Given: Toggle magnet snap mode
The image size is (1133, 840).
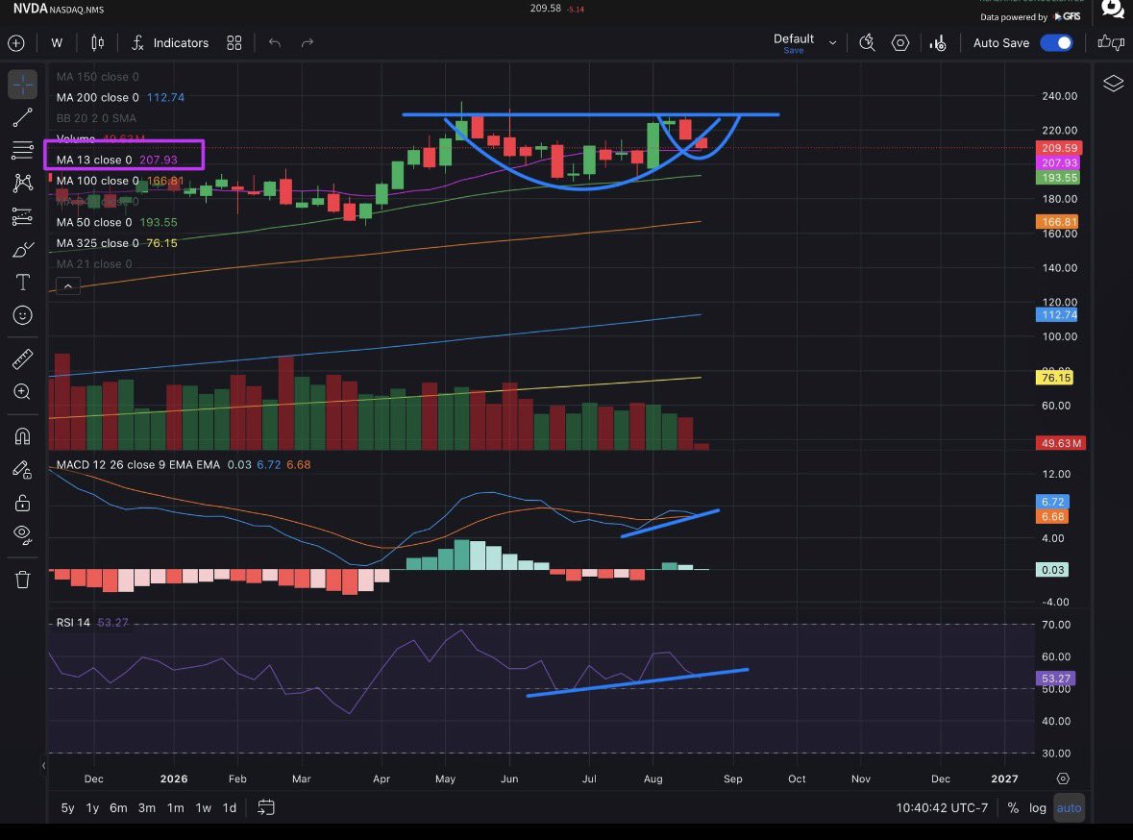Looking at the screenshot, I should (x=22, y=436).
